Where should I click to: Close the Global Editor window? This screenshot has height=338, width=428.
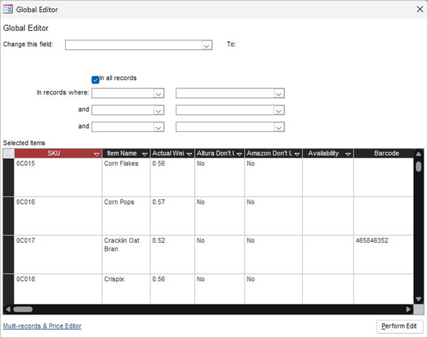coord(420,10)
